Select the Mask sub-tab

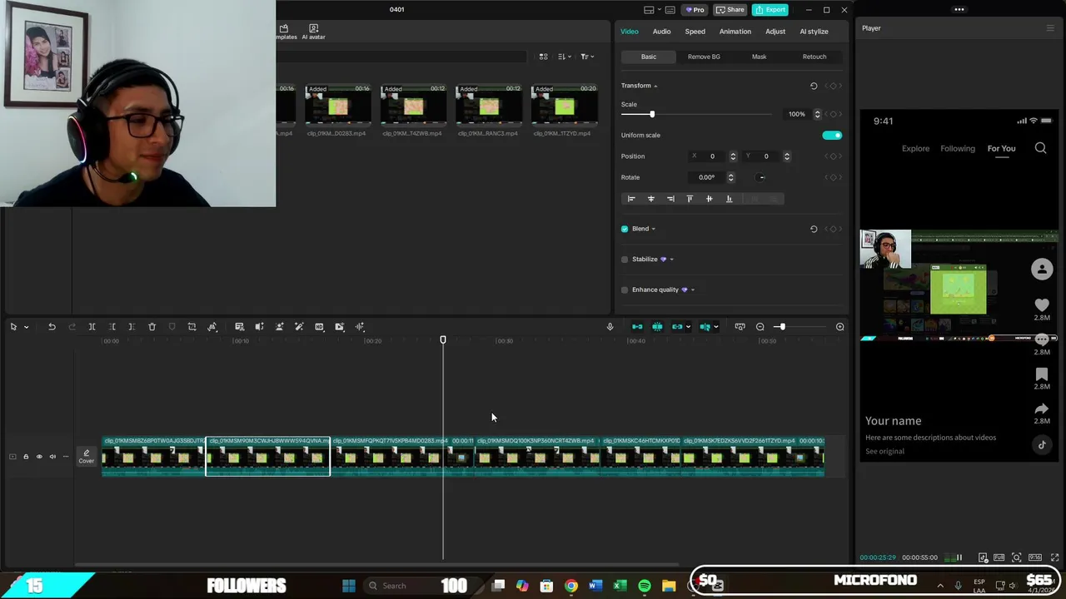point(759,57)
